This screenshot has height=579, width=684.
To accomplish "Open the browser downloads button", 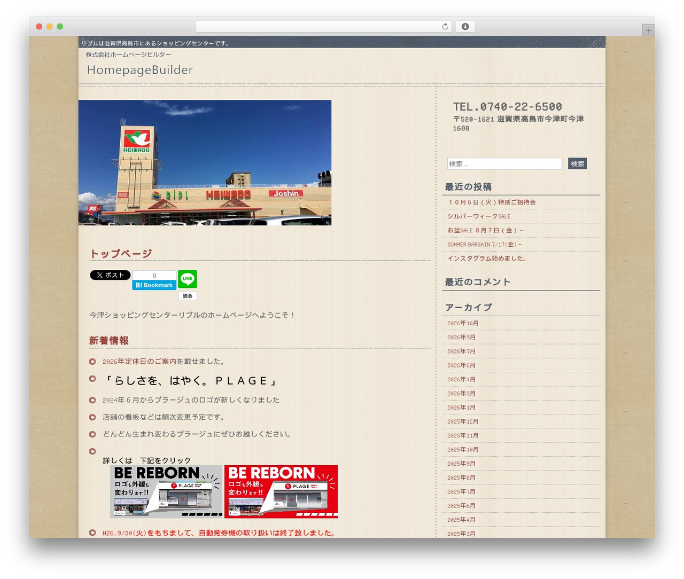I will coord(465,27).
